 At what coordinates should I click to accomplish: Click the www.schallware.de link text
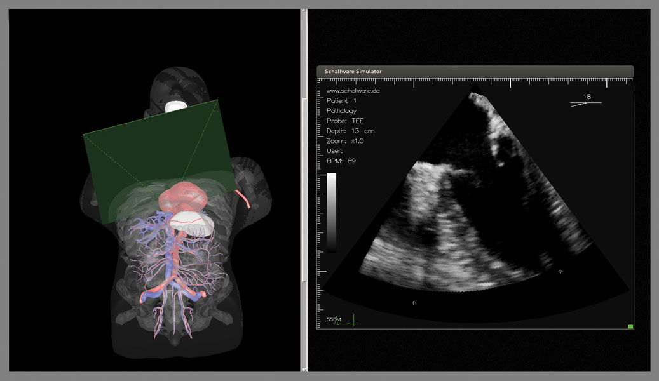pyautogui.click(x=353, y=91)
